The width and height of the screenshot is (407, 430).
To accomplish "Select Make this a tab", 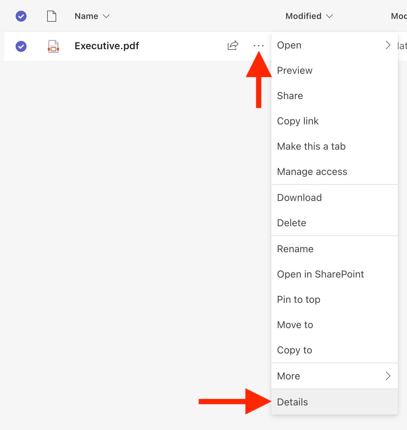I will (335, 146).
